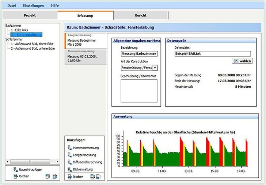Click into the Beschreibung / Kommentar text box

139,91
